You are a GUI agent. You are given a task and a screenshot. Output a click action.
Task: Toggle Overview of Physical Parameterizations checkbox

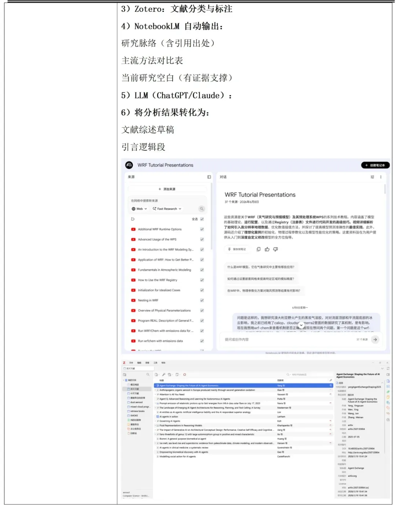click(x=202, y=310)
